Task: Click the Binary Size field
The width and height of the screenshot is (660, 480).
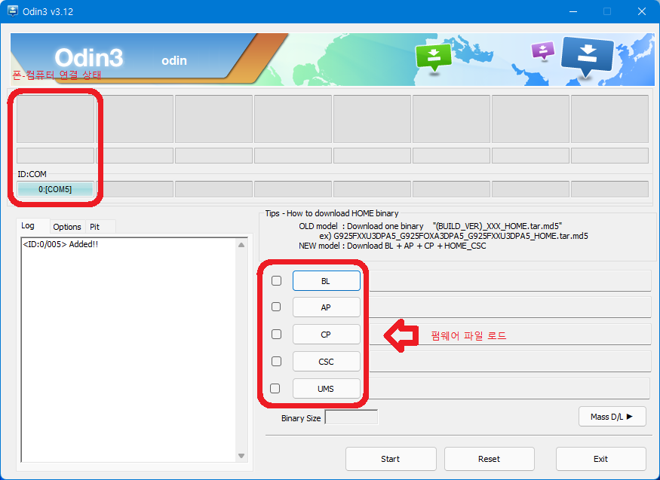Action: coord(351,417)
